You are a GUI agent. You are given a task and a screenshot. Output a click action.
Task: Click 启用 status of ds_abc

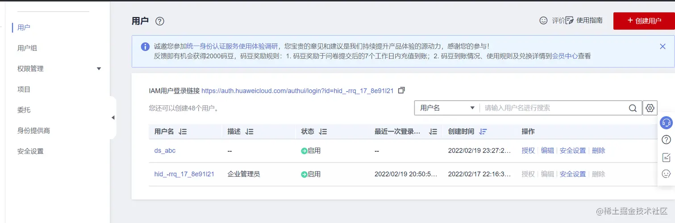click(311, 151)
